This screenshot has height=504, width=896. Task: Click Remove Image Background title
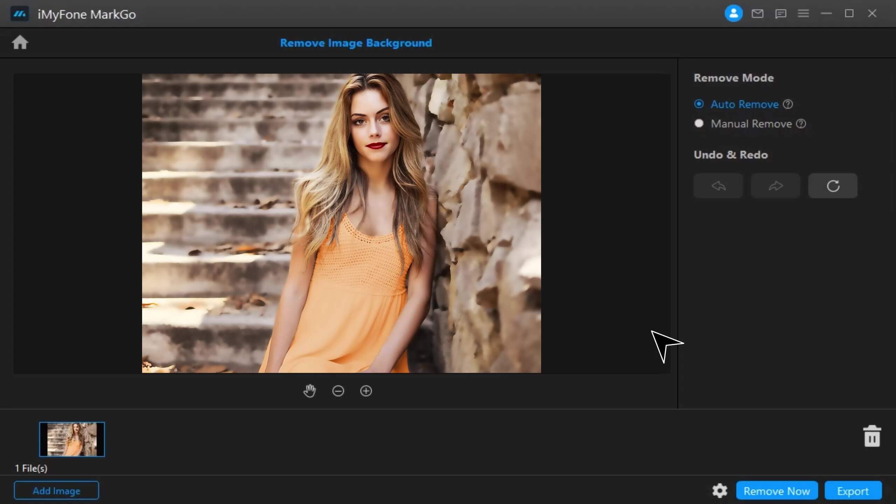pyautogui.click(x=356, y=43)
